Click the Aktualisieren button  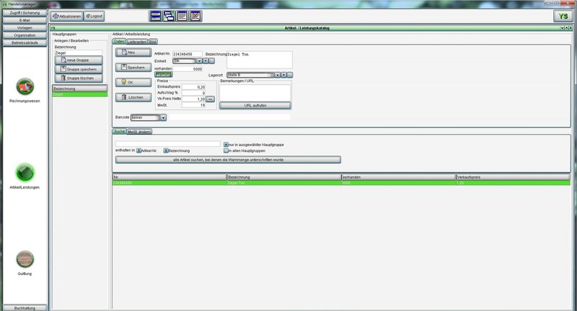click(66, 16)
